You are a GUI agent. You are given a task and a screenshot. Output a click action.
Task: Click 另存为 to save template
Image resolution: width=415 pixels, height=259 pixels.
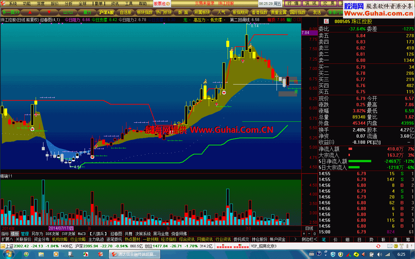point(37,234)
